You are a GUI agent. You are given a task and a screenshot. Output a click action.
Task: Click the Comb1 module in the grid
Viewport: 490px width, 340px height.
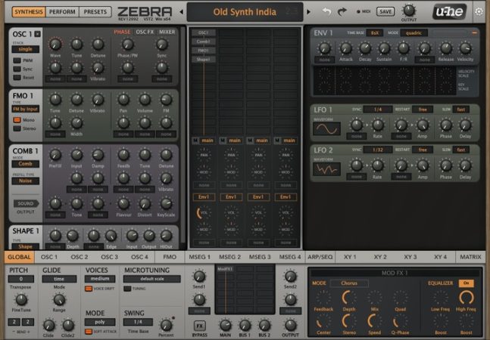click(204, 41)
